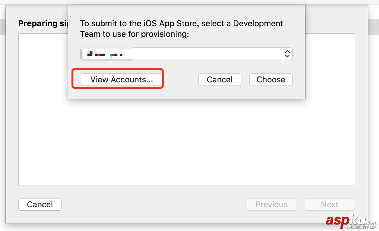Proceed with the Next button
Screen dimensions: 379x231
click(330, 204)
